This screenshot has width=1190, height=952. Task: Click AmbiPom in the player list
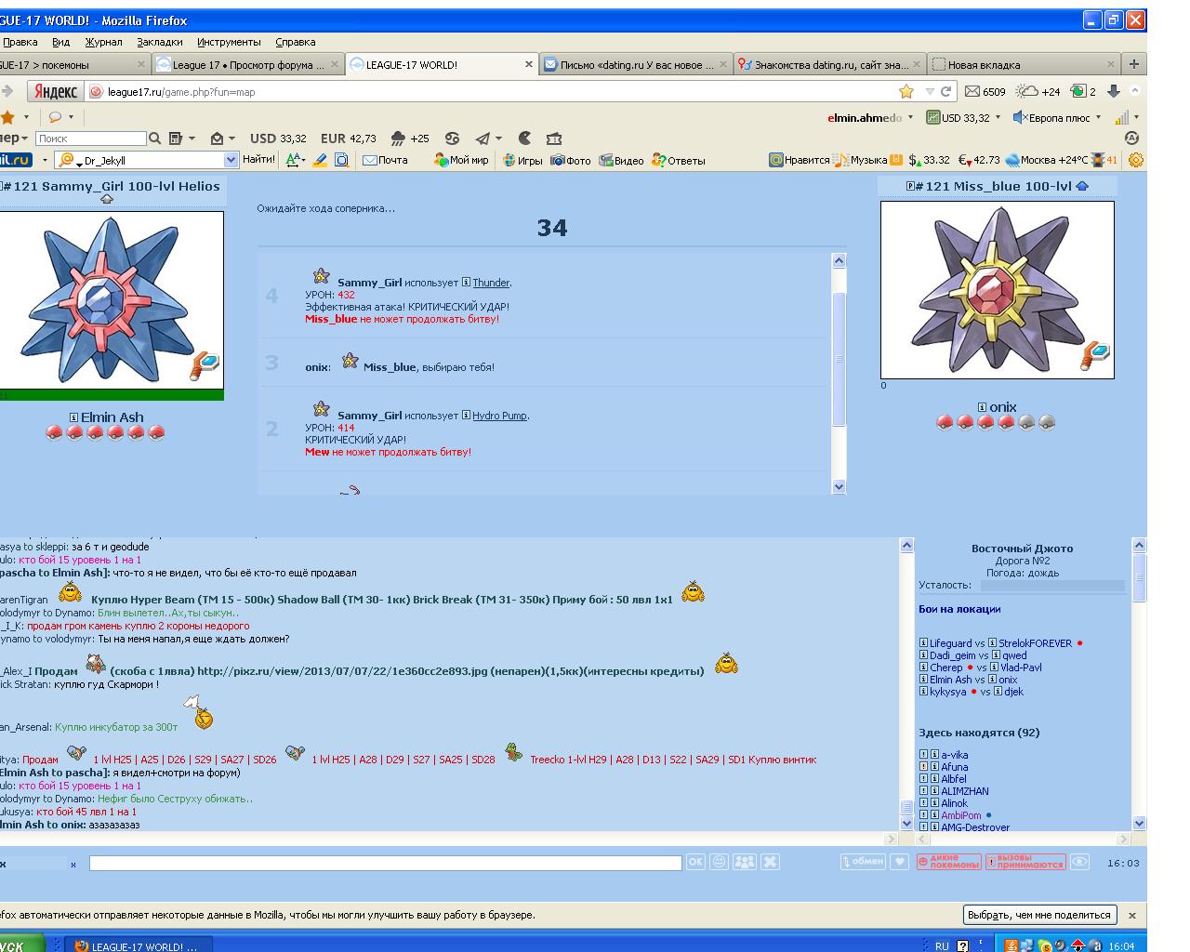pyautogui.click(x=961, y=815)
